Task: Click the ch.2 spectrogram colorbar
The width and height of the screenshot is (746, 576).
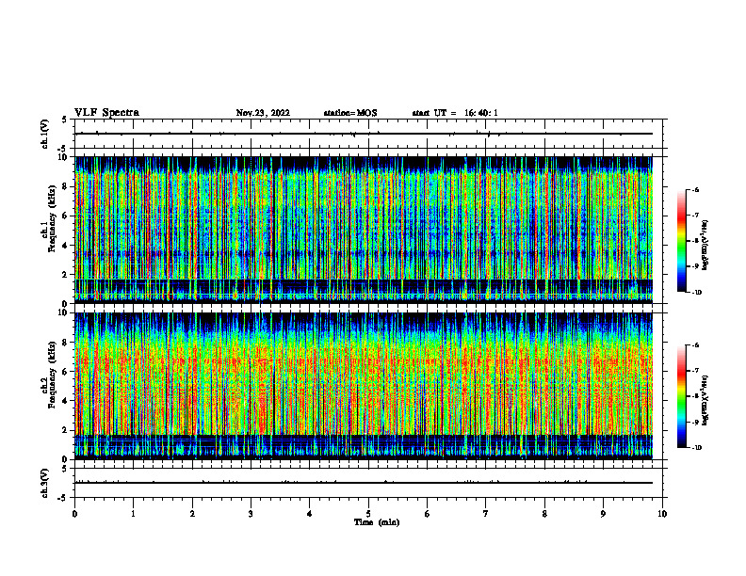Action: pos(681,396)
